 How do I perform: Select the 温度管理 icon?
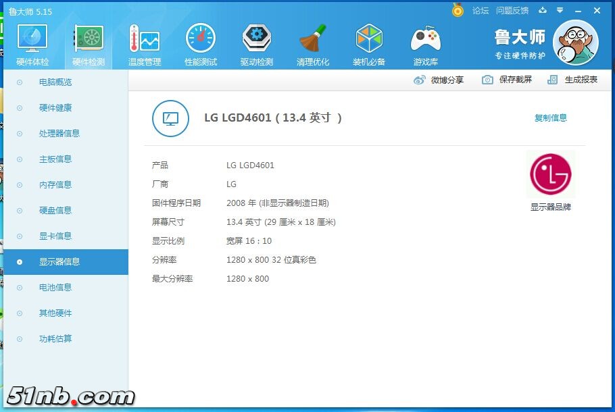point(144,43)
